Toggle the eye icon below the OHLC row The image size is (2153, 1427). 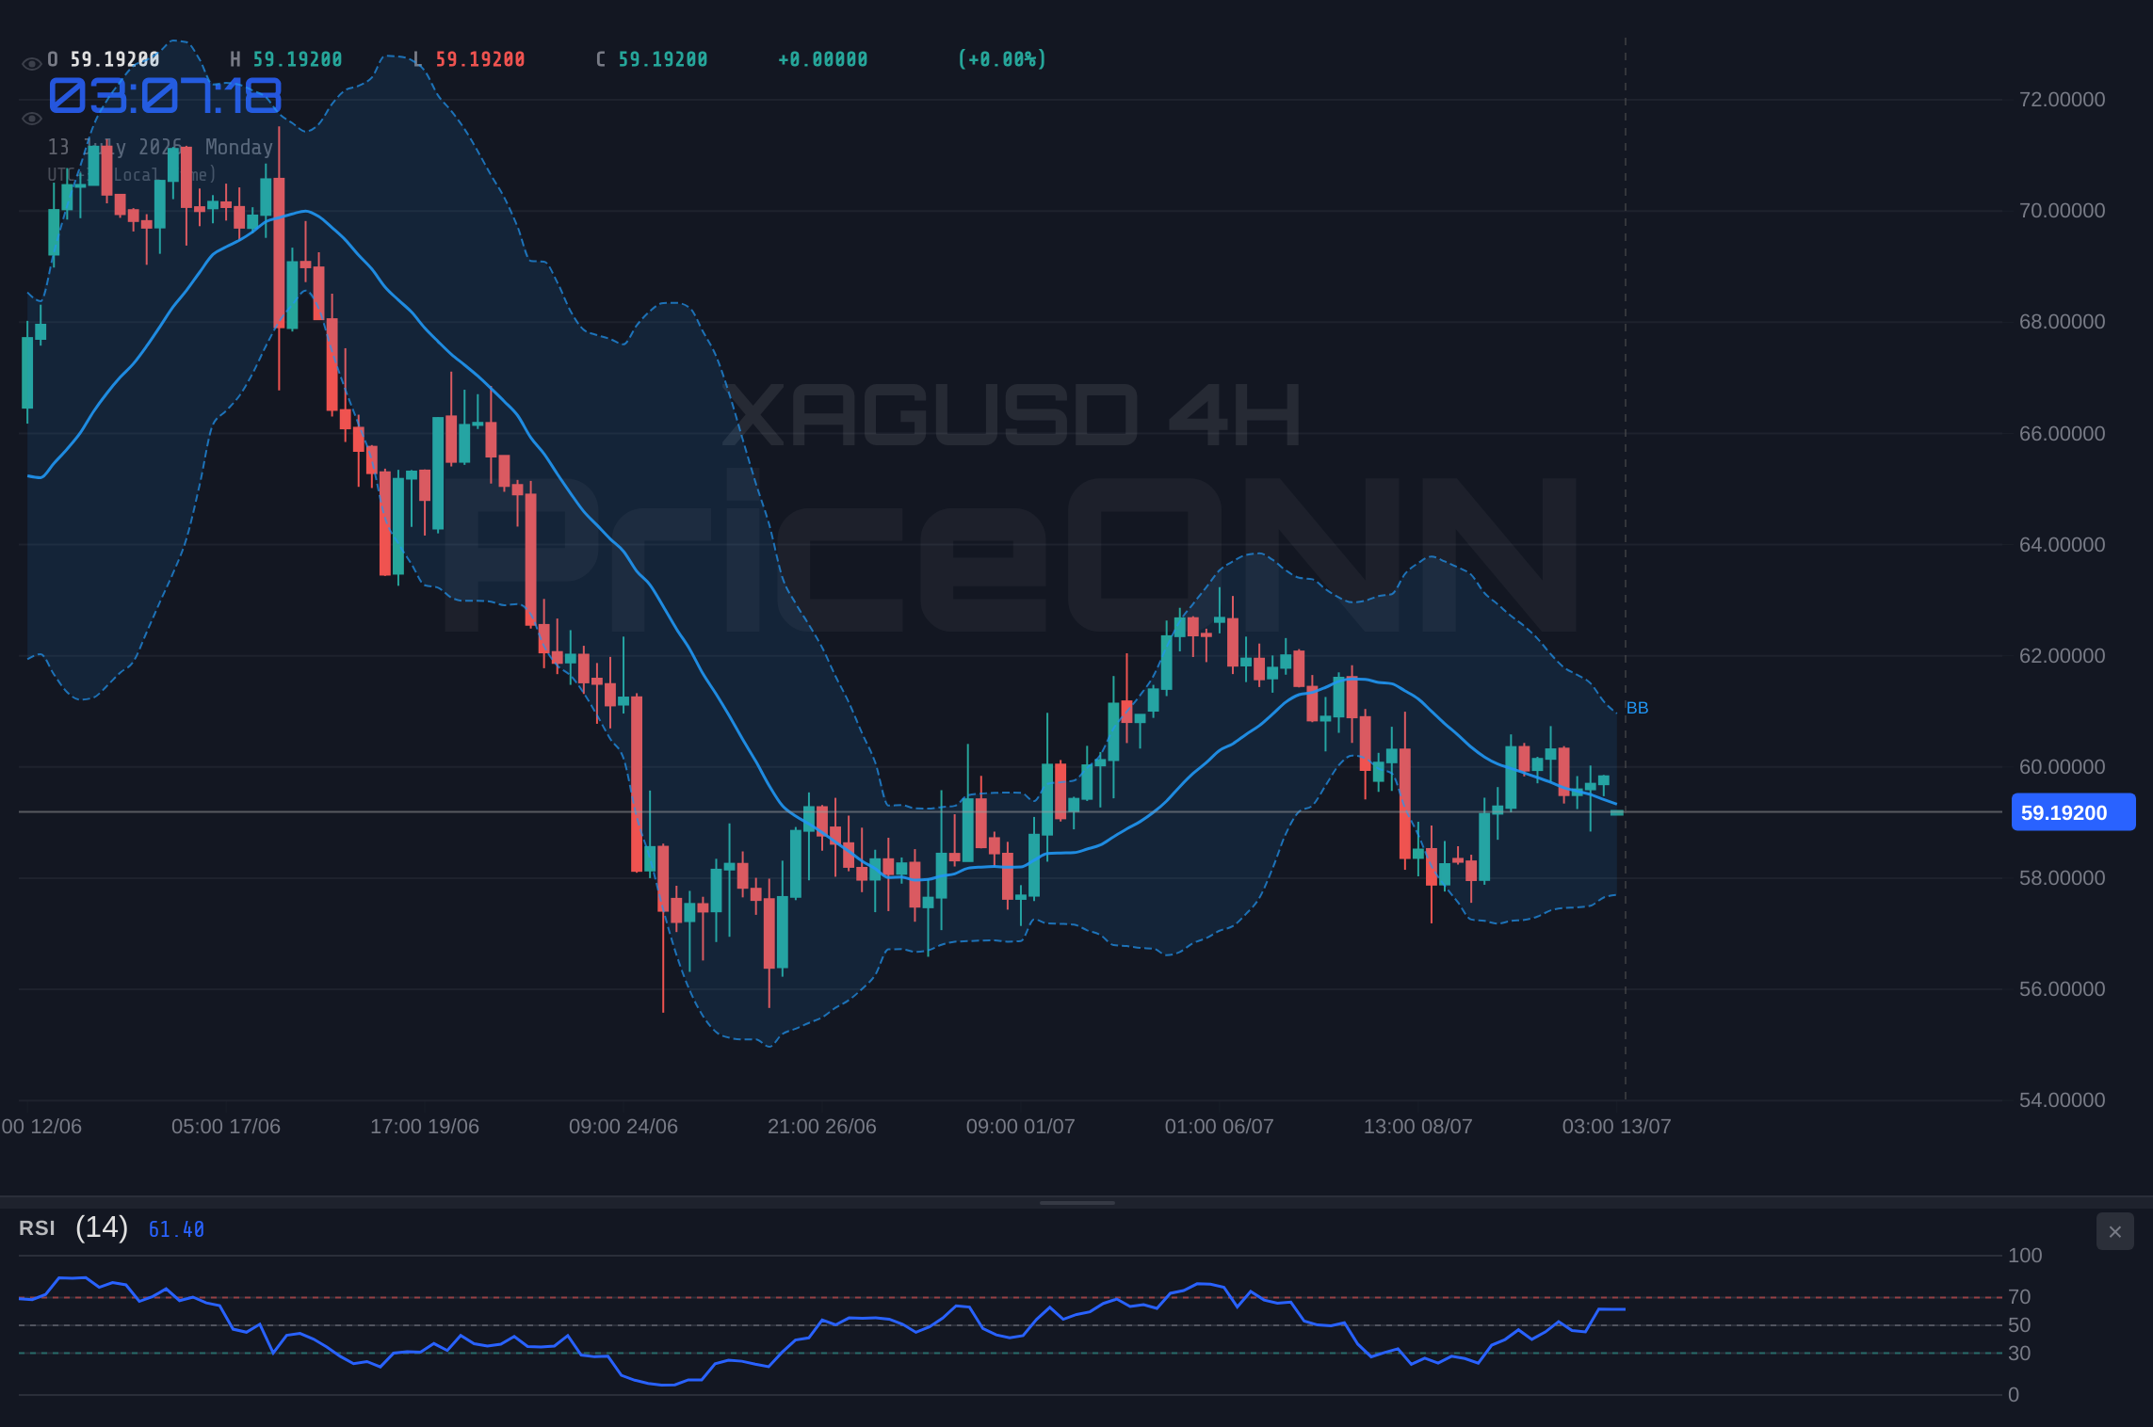click(31, 119)
